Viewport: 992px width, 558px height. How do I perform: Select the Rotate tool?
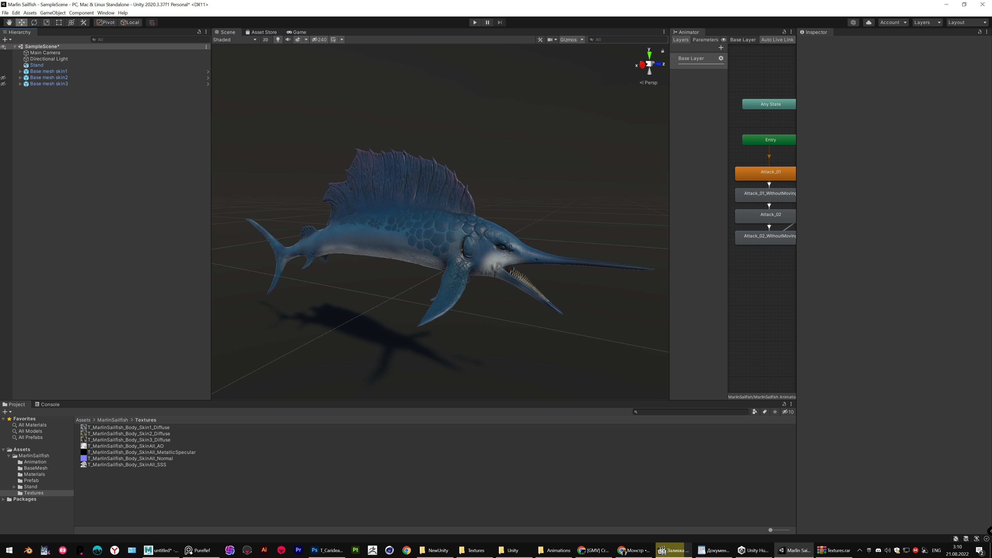34,22
